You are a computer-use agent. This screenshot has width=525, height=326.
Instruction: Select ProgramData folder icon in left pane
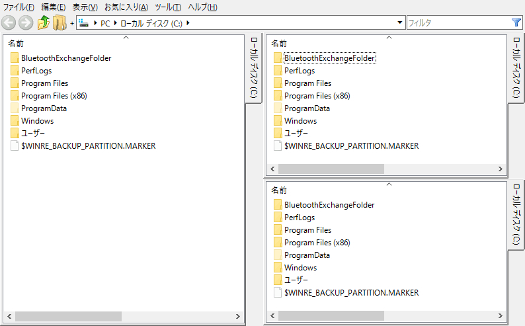click(x=15, y=108)
